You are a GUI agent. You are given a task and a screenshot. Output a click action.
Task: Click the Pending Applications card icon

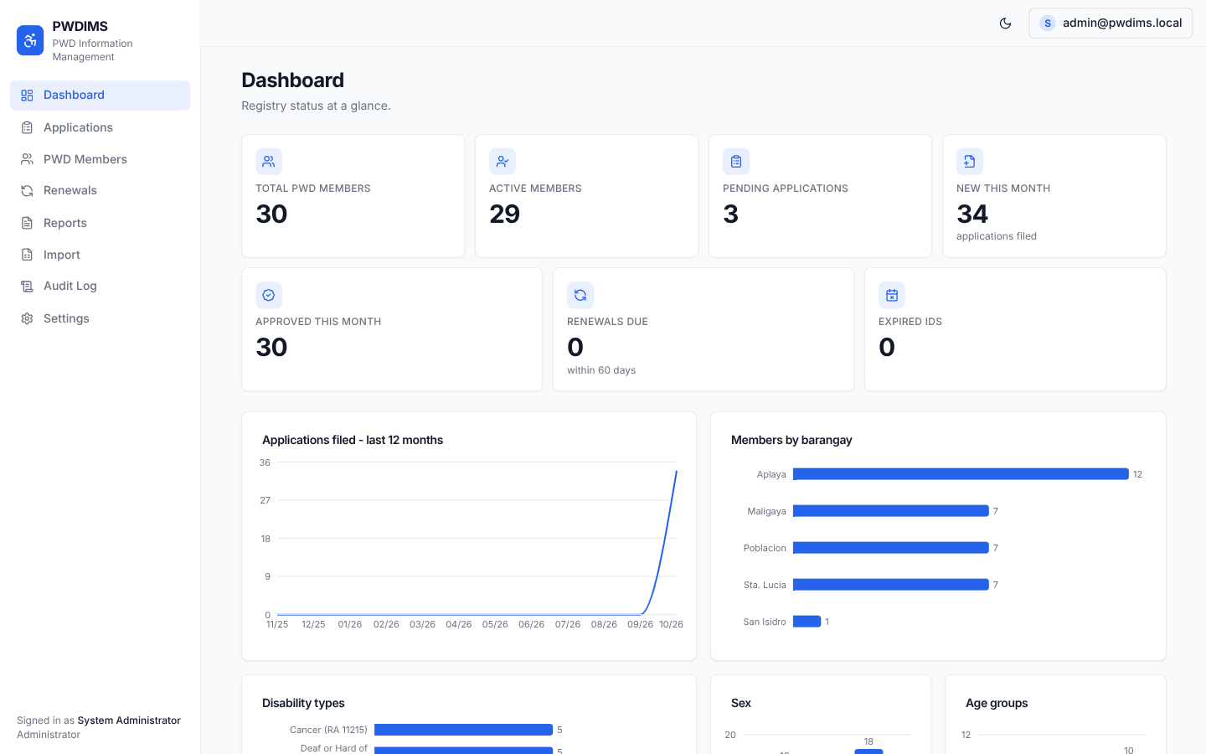[736, 162]
